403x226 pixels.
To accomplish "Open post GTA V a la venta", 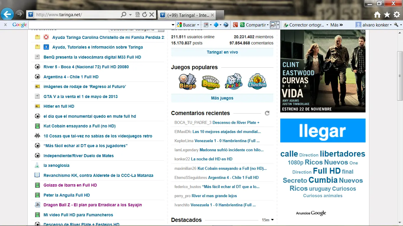I will click(x=81, y=97).
